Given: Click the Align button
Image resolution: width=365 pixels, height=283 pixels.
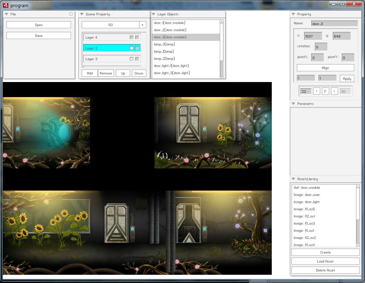Looking at the screenshot, I should pyautogui.click(x=326, y=68).
